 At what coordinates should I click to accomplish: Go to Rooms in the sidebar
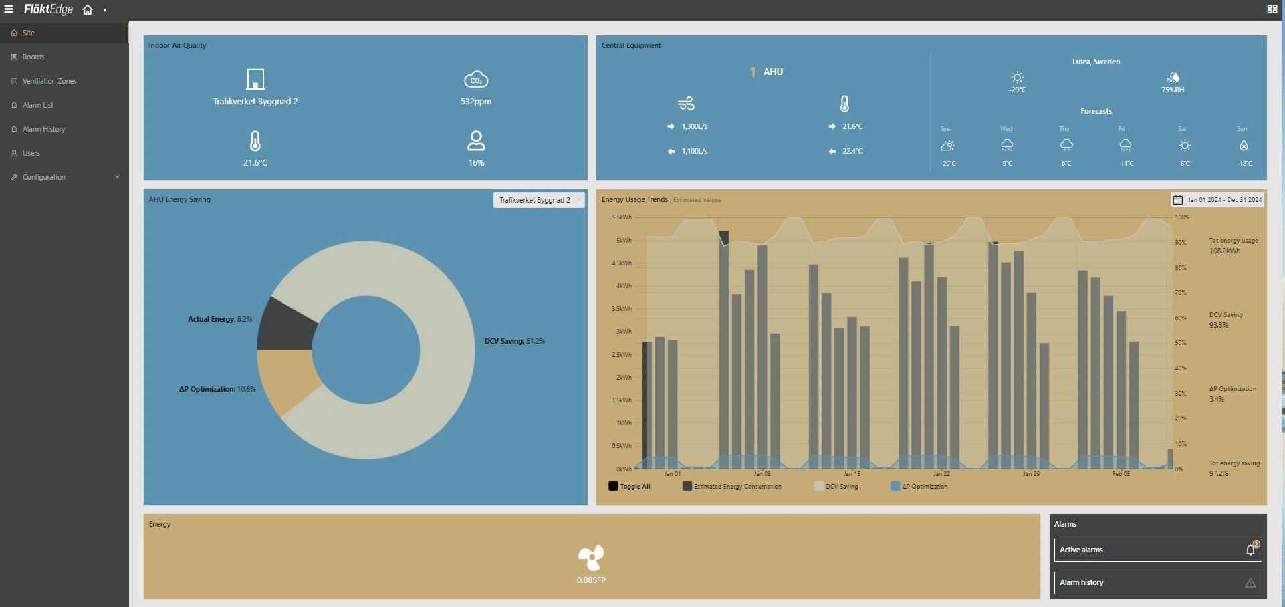click(x=33, y=57)
